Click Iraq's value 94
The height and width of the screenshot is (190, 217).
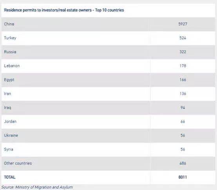pos(183,107)
